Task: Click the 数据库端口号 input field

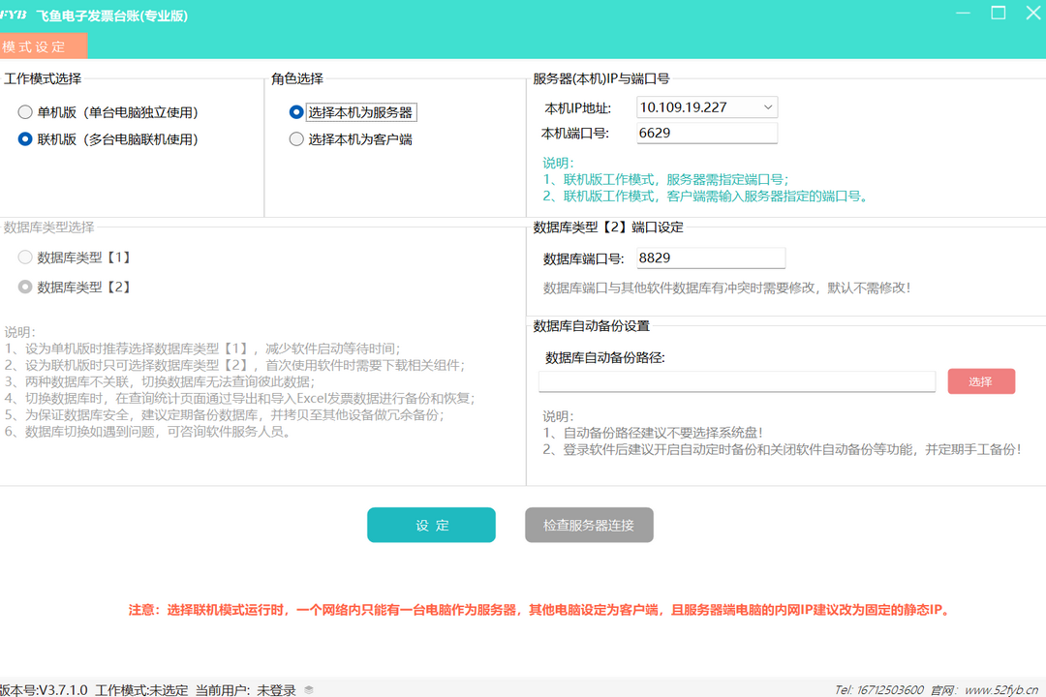Action: pos(710,258)
